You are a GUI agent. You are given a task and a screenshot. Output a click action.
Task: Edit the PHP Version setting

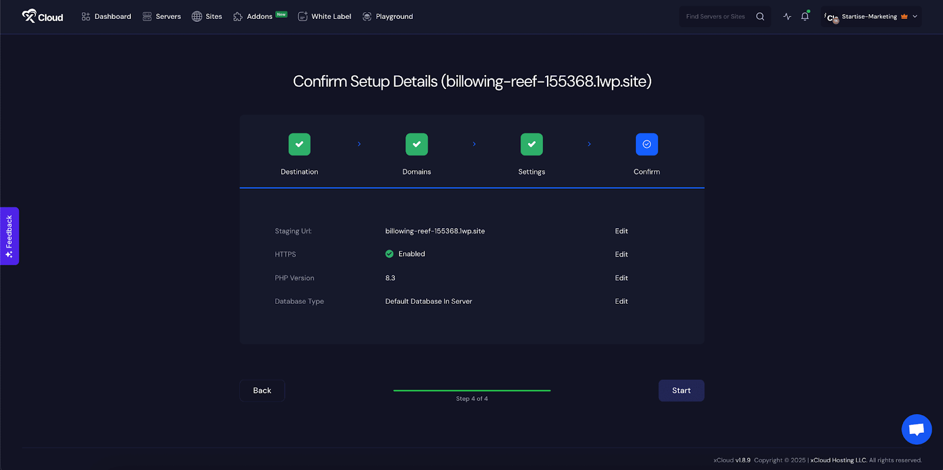click(x=621, y=278)
